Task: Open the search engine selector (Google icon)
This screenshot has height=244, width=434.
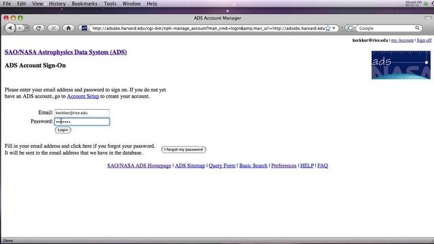Action: pyautogui.click(x=351, y=28)
